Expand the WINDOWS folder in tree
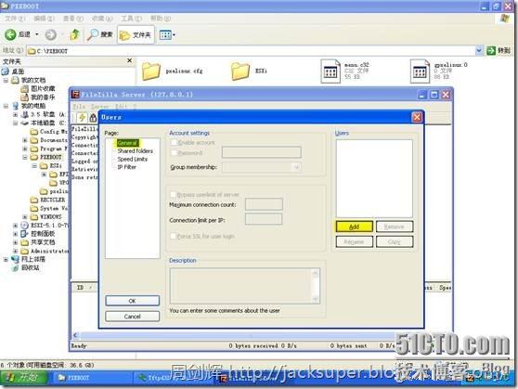Viewport: 518px width, 389px height. point(25,217)
